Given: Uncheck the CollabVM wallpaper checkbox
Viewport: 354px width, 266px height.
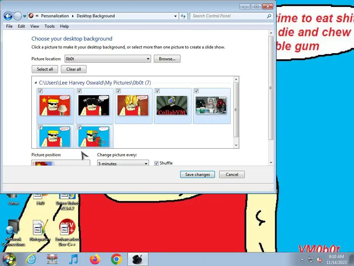Looking at the screenshot, I should pos(157,91).
